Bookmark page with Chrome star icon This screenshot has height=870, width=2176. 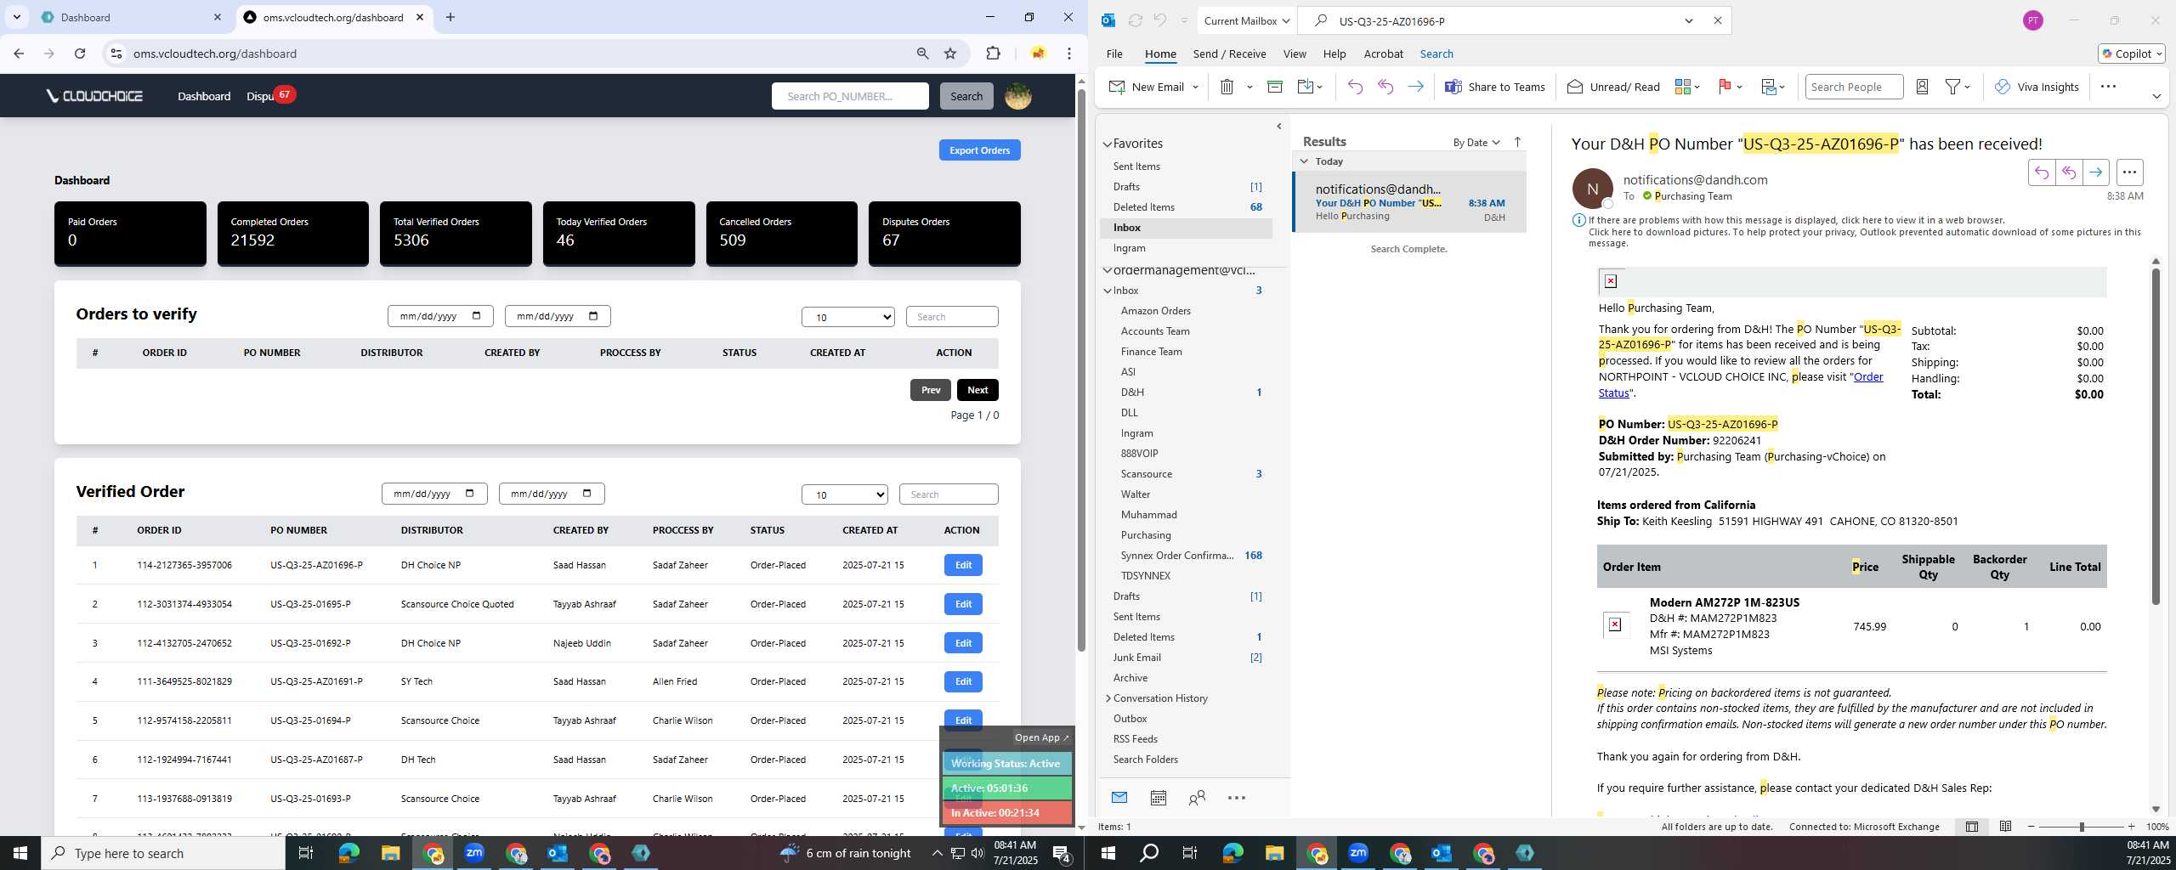pos(950,54)
